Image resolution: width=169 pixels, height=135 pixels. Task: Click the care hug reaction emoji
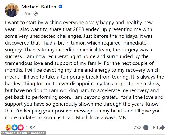[x=9, y=128]
